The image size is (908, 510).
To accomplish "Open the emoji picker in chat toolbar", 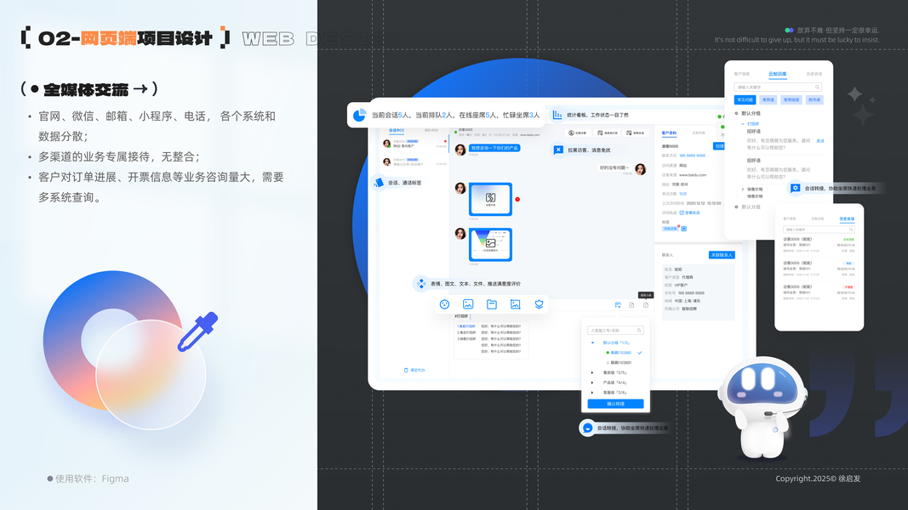I will 445,304.
